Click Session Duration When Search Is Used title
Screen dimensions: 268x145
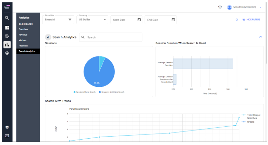180,43
